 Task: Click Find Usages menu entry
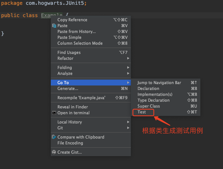69,53
